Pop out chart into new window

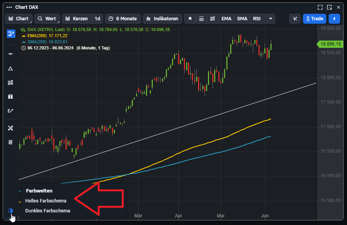(x=329, y=7)
